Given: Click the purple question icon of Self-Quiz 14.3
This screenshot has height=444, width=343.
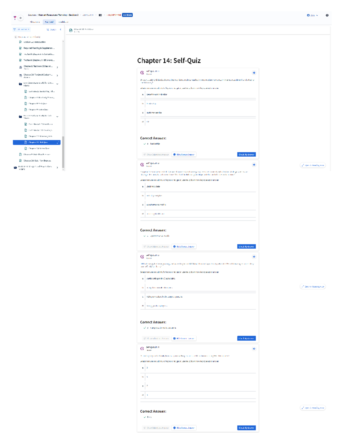Looking at the screenshot, I should click(x=142, y=257).
